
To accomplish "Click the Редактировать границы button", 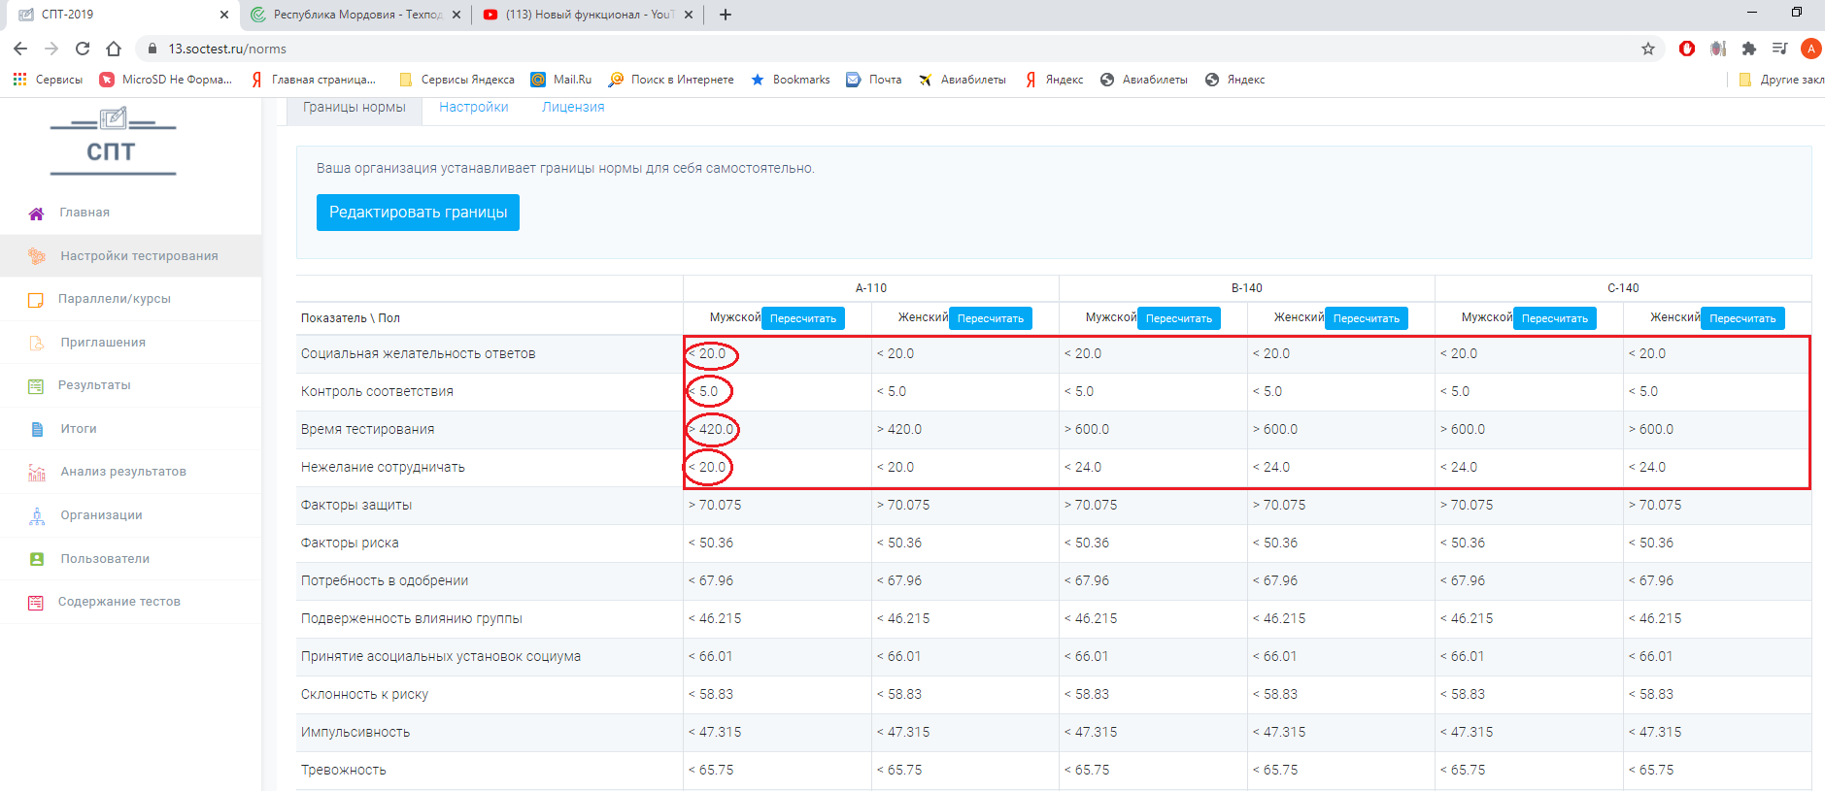I will click(x=418, y=213).
